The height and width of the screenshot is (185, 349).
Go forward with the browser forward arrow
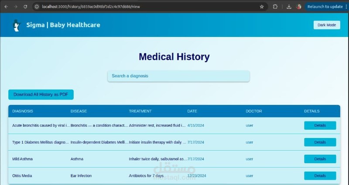point(16,7)
